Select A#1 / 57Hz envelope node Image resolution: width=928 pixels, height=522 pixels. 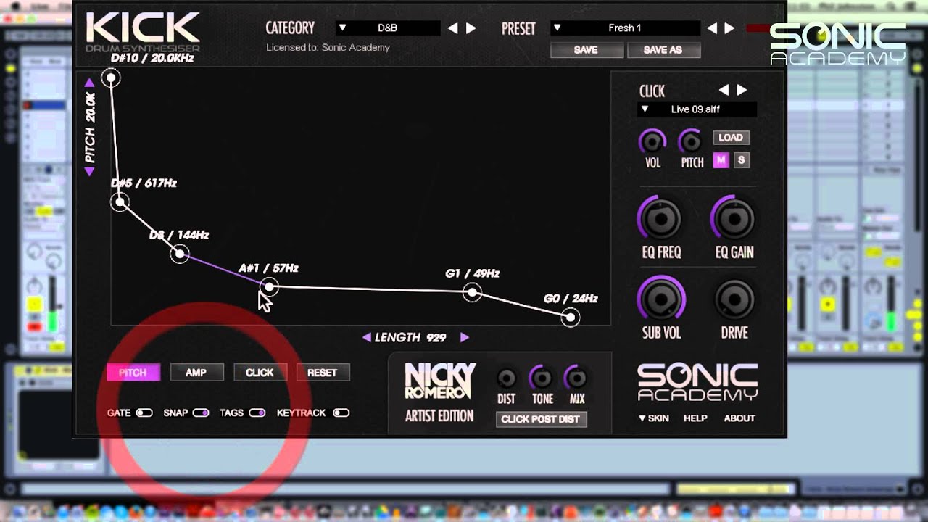point(269,287)
